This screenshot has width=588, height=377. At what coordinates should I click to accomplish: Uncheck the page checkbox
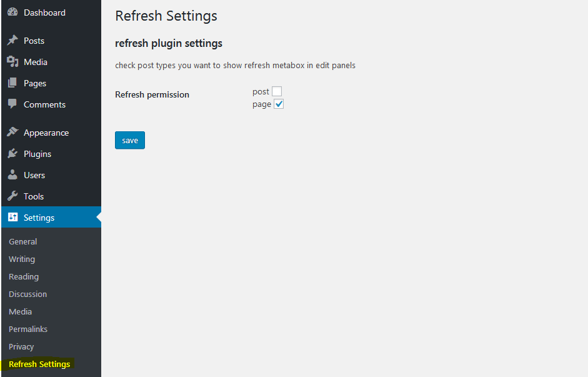click(x=279, y=104)
